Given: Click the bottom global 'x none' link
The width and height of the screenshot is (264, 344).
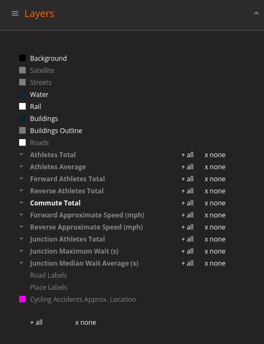Looking at the screenshot, I should 86,323.
